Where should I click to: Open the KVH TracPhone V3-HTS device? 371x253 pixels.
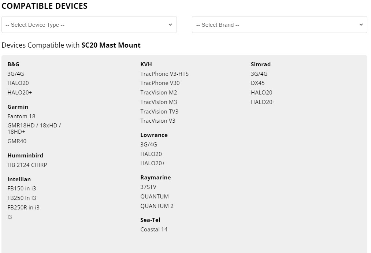click(x=164, y=74)
